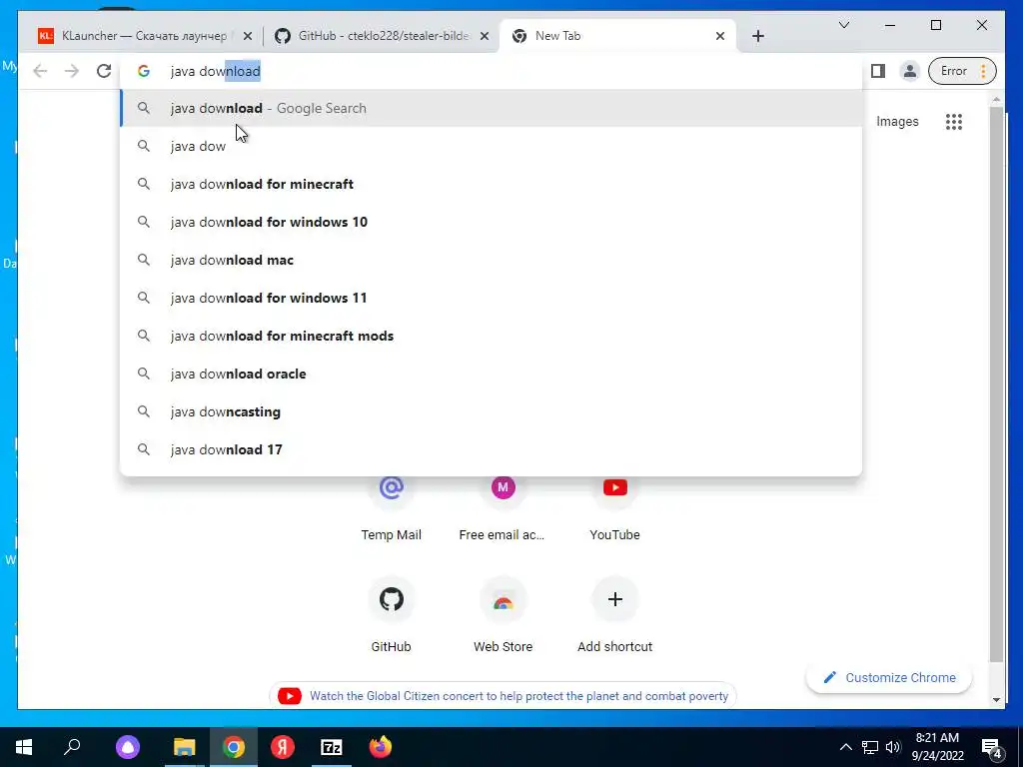Select 'java download for minecraft mods' suggestion
The image size is (1023, 767).
point(491,336)
